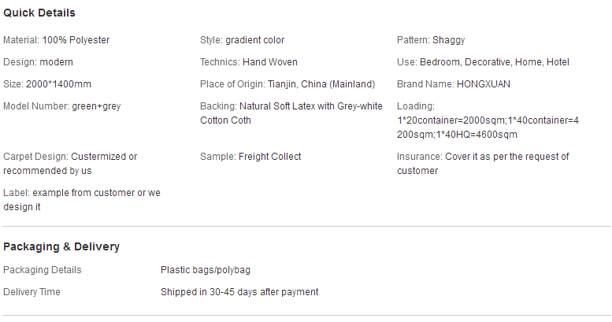Click the gradient color style value

pos(255,40)
